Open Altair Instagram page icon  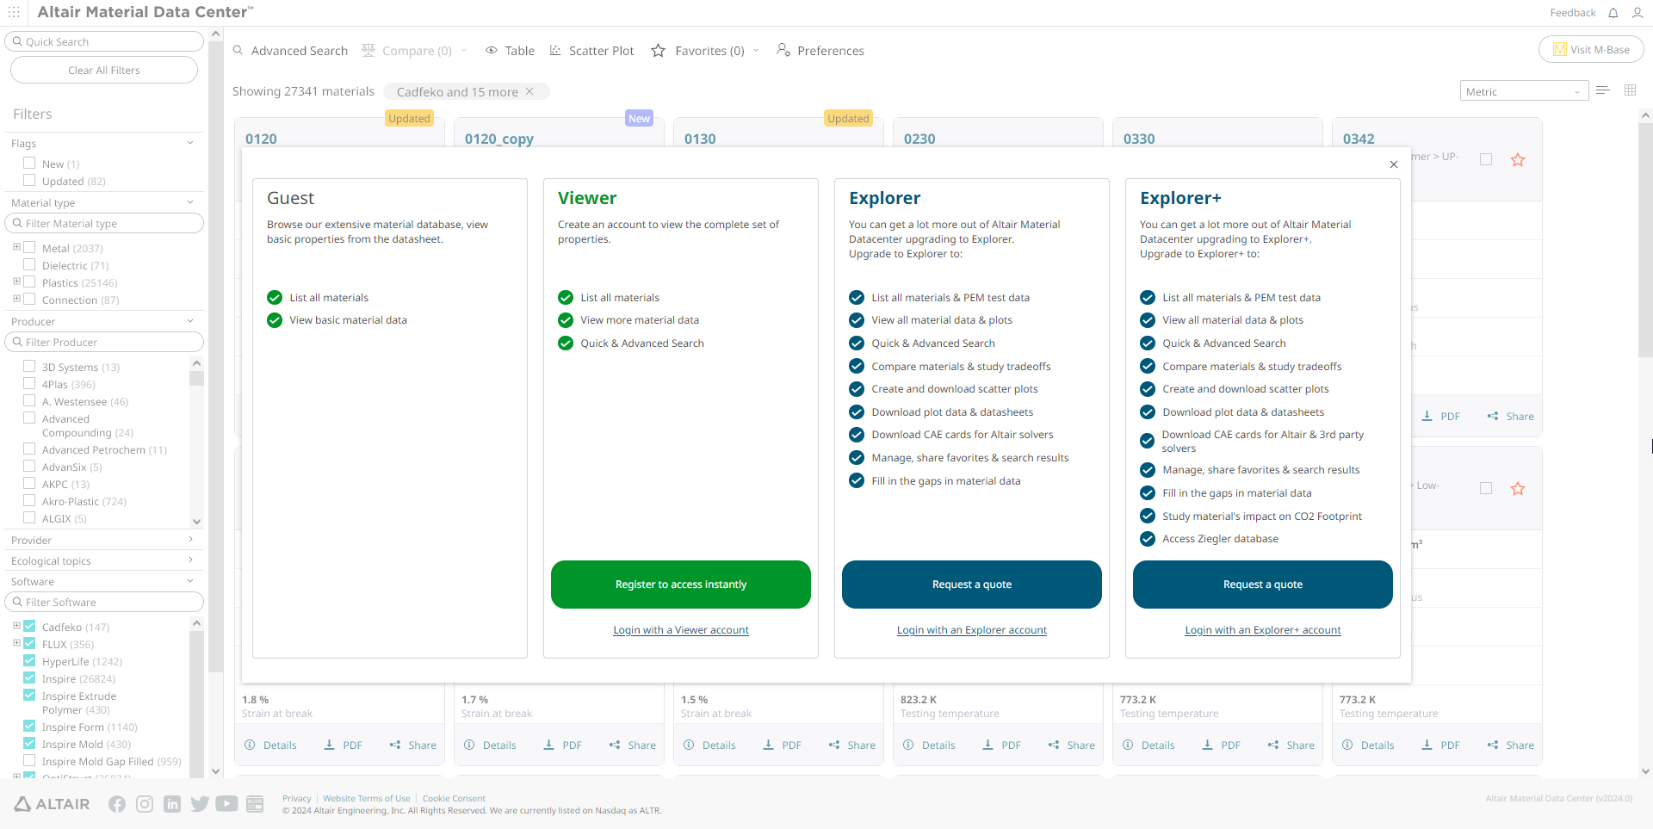(x=145, y=804)
